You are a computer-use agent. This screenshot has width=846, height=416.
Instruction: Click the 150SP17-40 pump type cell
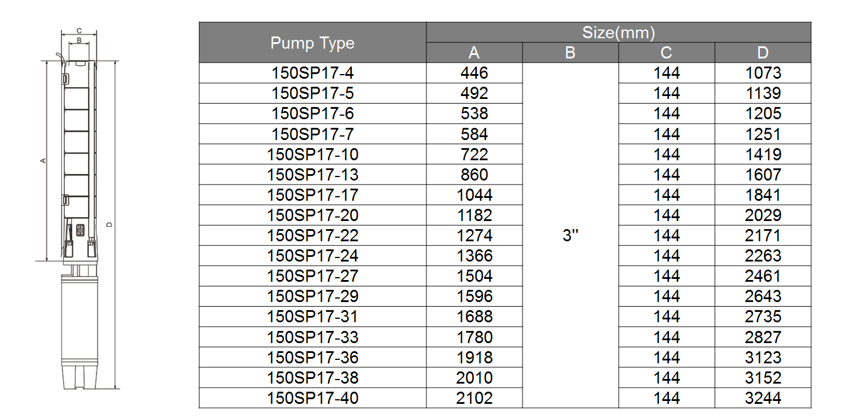pos(312,398)
